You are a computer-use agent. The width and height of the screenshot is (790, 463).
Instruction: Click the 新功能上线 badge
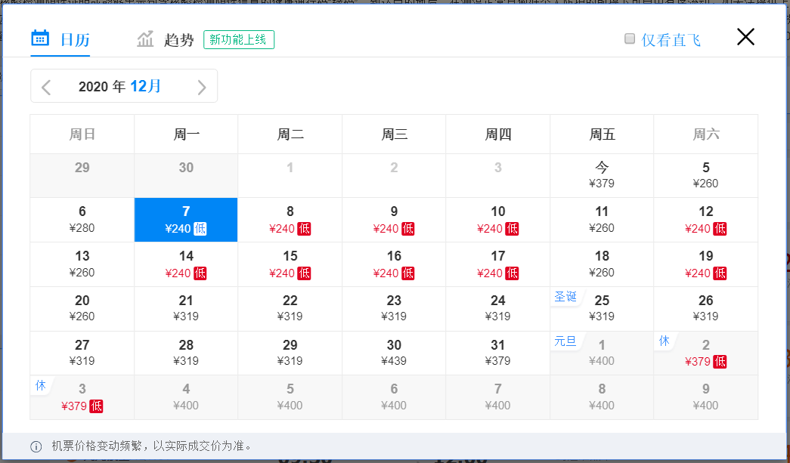[239, 40]
